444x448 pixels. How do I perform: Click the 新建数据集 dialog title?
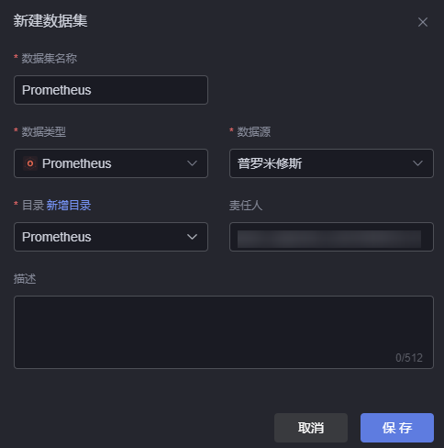pyautogui.click(x=50, y=21)
